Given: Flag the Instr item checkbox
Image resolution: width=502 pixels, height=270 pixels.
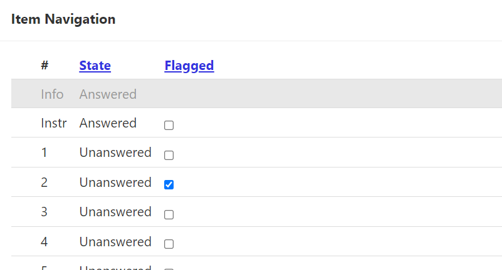Looking at the screenshot, I should pos(169,126).
